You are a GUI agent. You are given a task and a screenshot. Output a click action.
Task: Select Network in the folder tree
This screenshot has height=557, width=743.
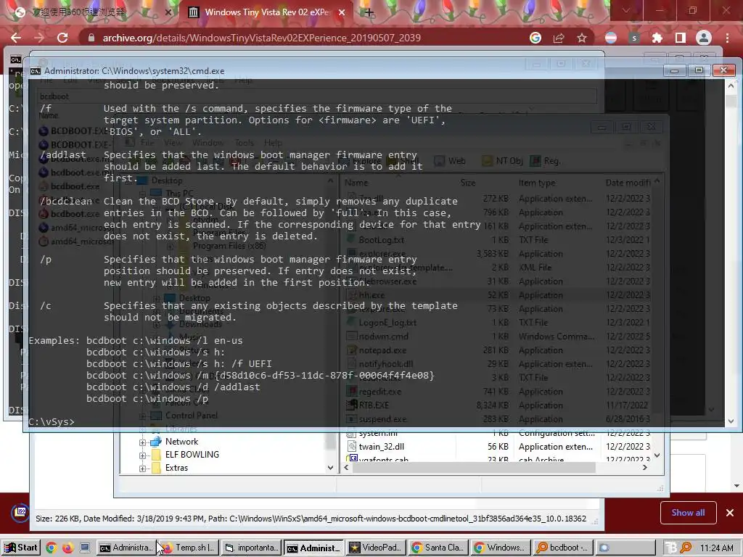(x=181, y=442)
